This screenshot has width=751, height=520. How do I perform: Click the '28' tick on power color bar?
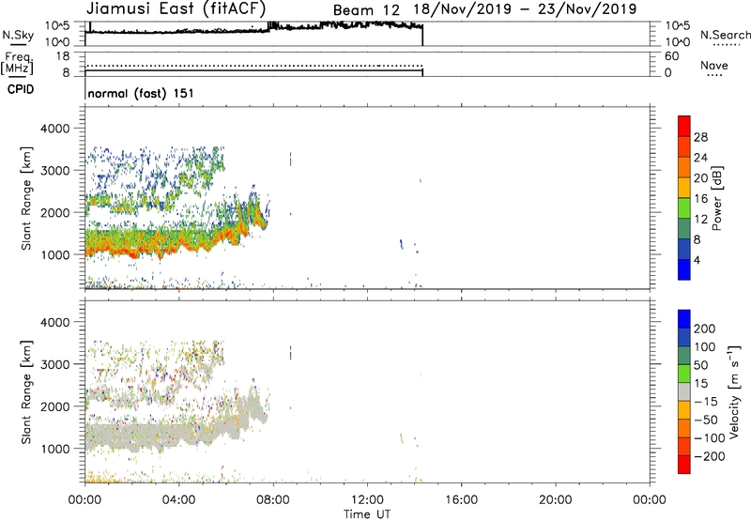(x=700, y=137)
